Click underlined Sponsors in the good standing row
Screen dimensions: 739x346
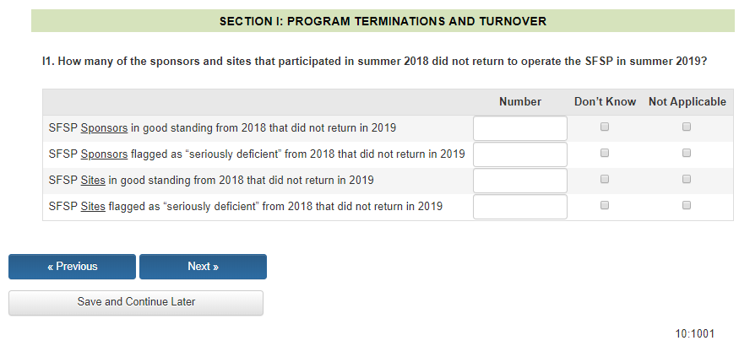click(104, 128)
